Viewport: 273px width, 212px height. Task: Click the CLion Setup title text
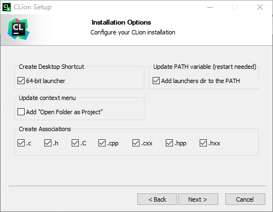click(32, 7)
